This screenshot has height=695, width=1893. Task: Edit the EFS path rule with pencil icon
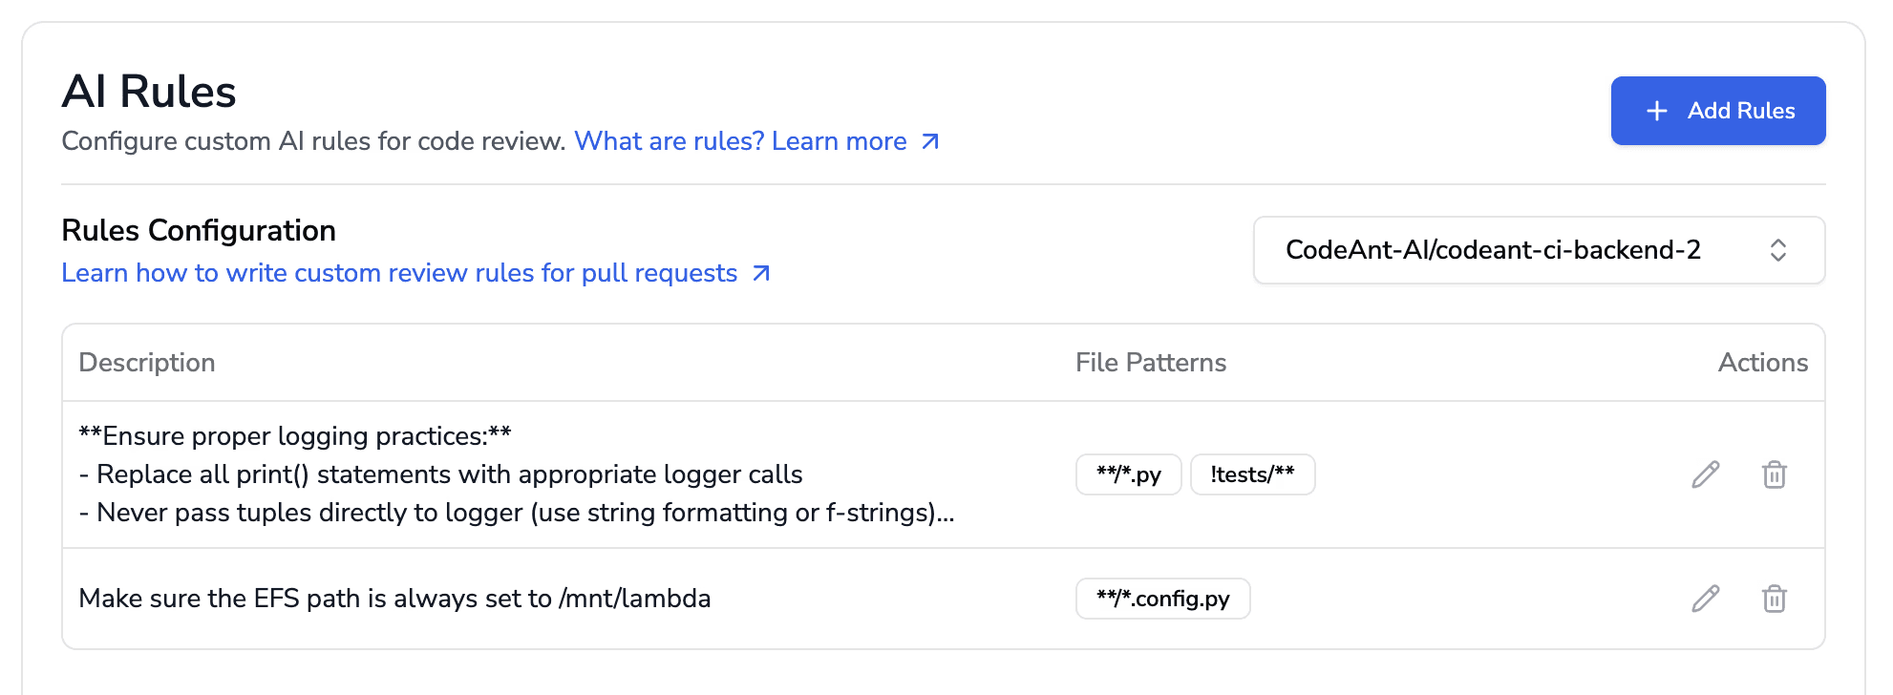click(x=1705, y=599)
